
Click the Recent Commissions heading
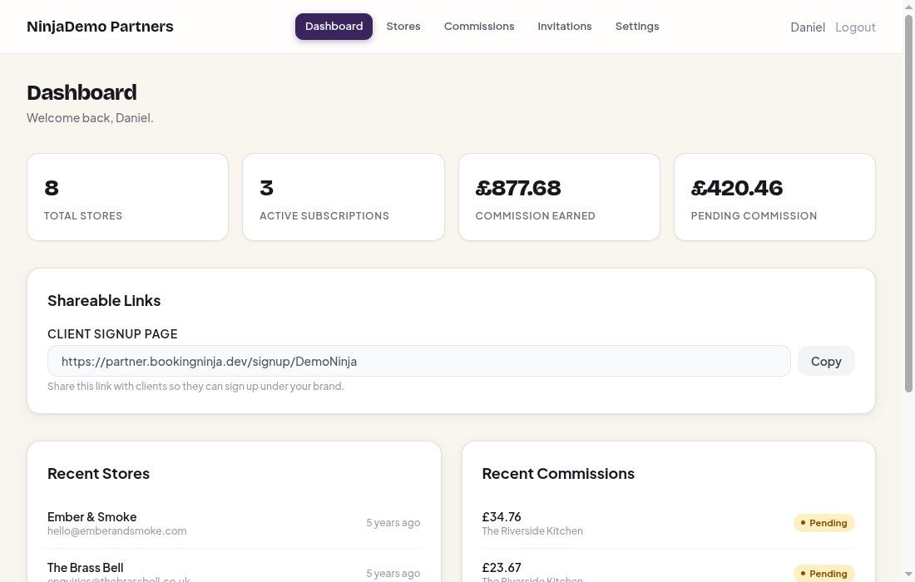558,474
